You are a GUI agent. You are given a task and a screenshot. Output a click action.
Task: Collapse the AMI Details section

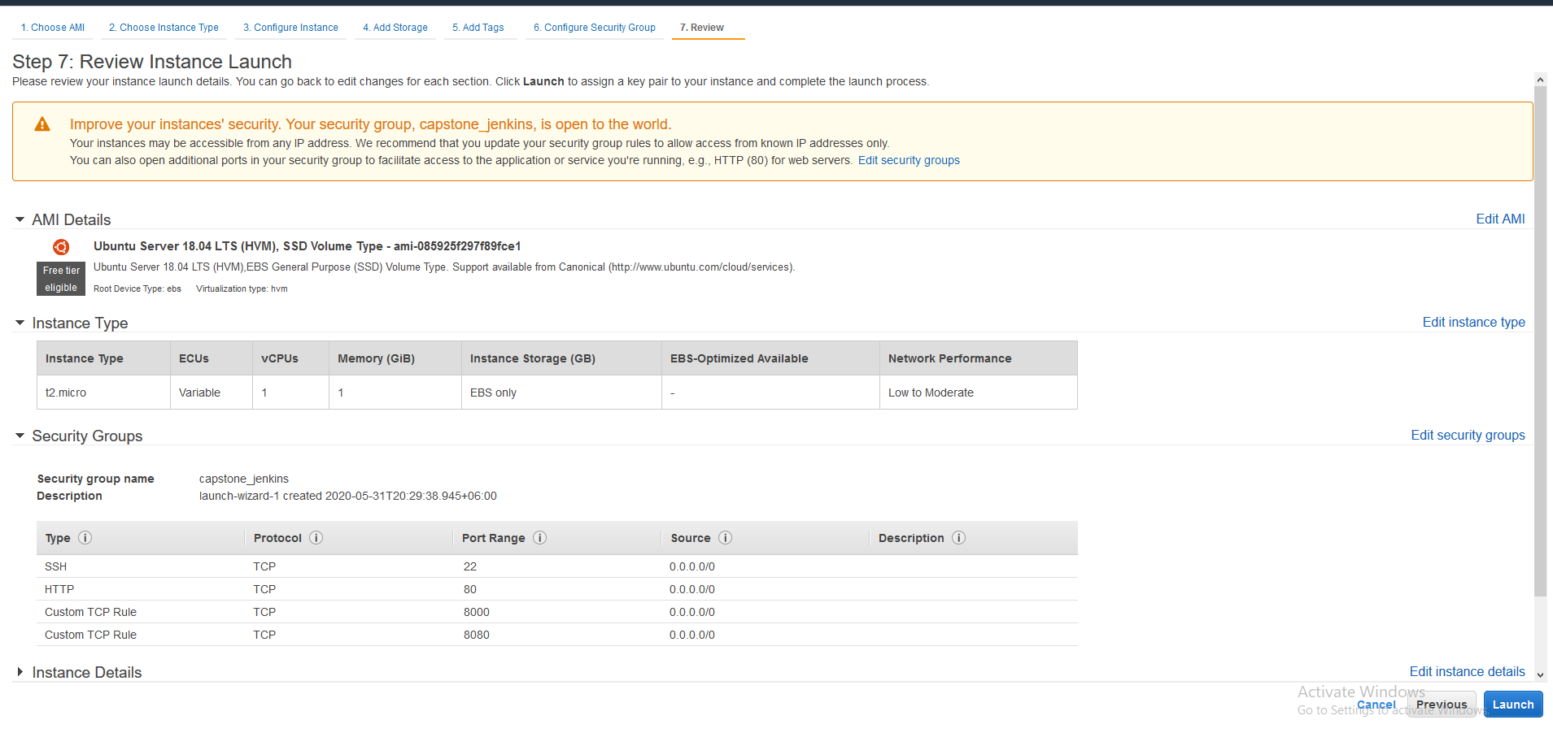[x=20, y=219]
